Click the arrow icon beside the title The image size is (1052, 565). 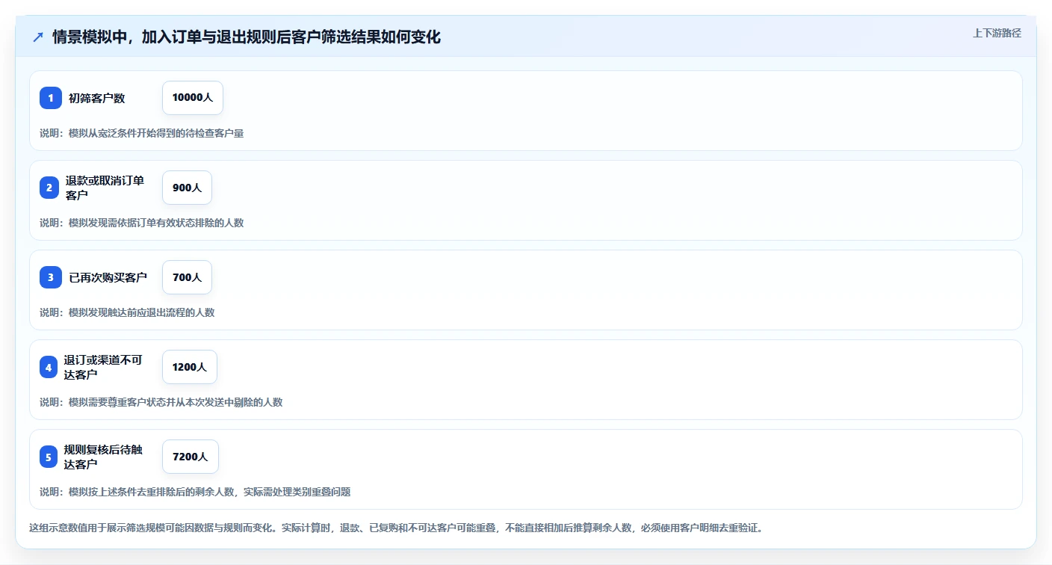(38, 37)
